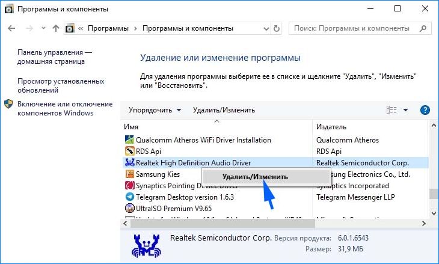The height and width of the screenshot is (264, 439).
Task: Close the Программы и компоненты window
Action: (x=425, y=9)
